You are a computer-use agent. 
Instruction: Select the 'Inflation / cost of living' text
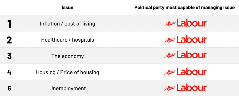[x=67, y=24]
